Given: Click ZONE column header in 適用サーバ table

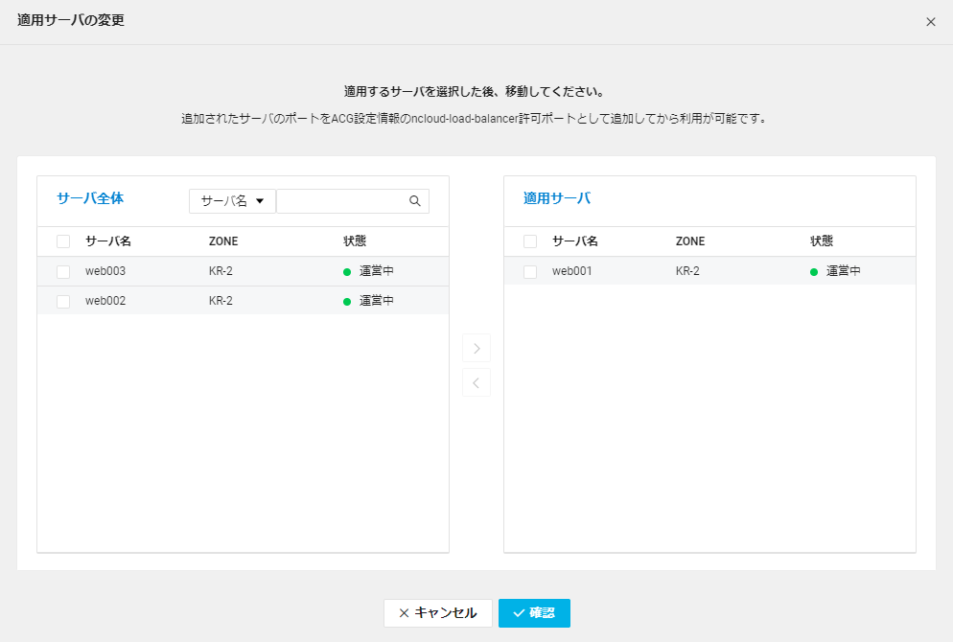Looking at the screenshot, I should tap(690, 241).
